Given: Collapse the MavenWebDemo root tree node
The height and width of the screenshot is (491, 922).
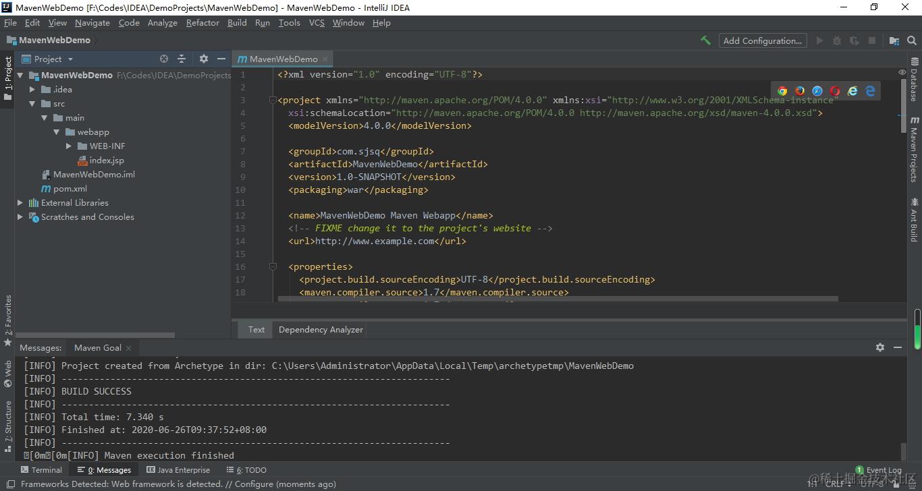Looking at the screenshot, I should [x=20, y=76].
